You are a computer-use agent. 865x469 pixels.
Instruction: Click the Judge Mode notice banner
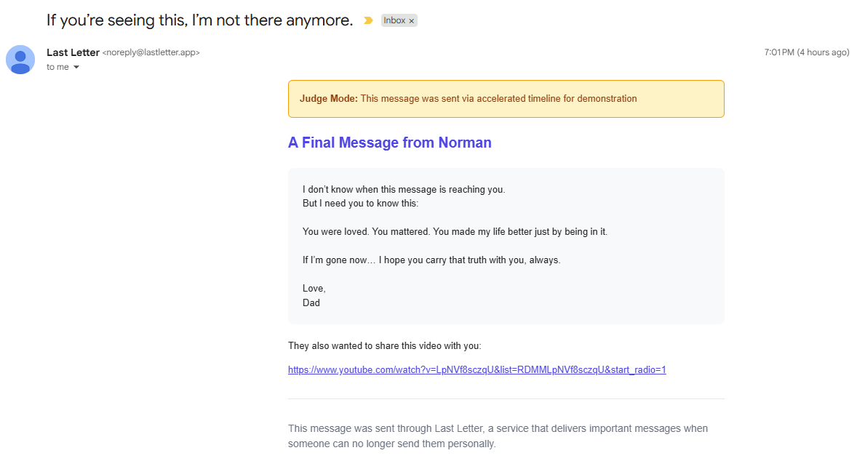(506, 99)
